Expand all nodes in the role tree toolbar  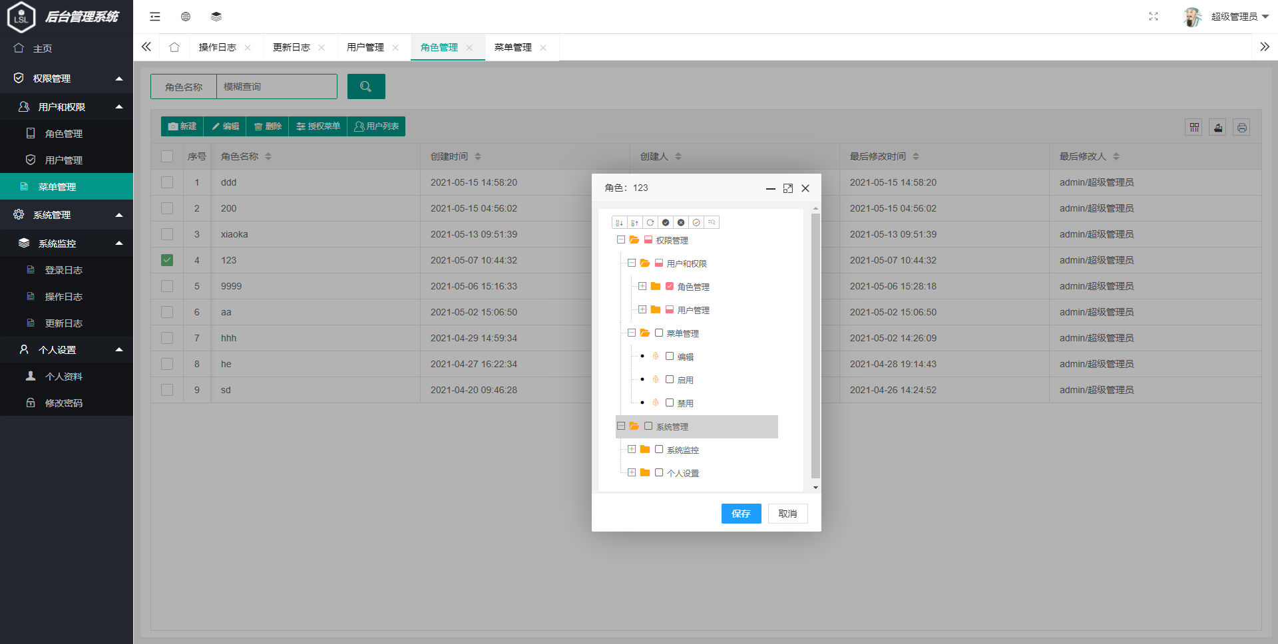click(619, 222)
